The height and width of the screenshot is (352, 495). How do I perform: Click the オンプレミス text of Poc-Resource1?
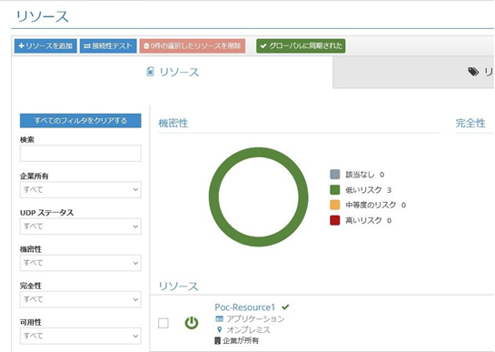[x=249, y=330]
